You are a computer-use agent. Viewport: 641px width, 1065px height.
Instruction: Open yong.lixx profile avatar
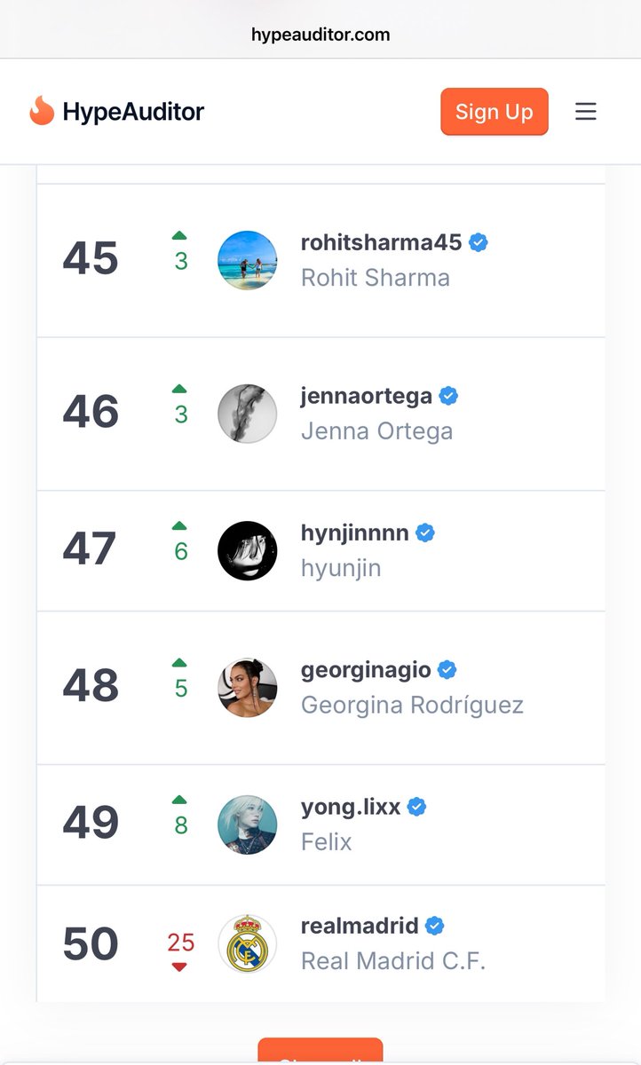[x=248, y=824]
